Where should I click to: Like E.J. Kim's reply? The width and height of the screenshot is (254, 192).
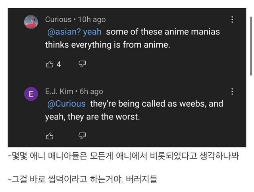(x=50, y=136)
